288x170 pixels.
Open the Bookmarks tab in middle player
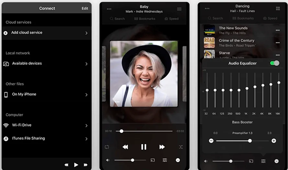click(x=145, y=19)
